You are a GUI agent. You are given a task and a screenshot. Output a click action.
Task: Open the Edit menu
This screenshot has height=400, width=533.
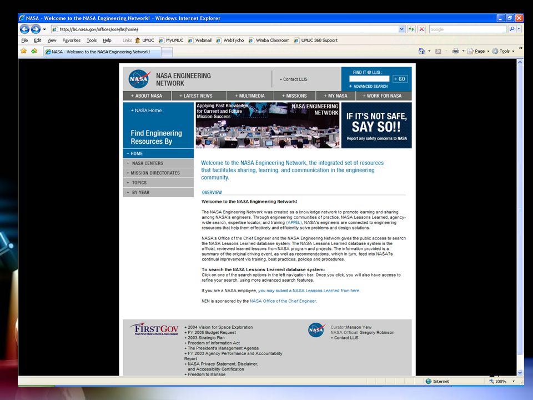[37, 40]
